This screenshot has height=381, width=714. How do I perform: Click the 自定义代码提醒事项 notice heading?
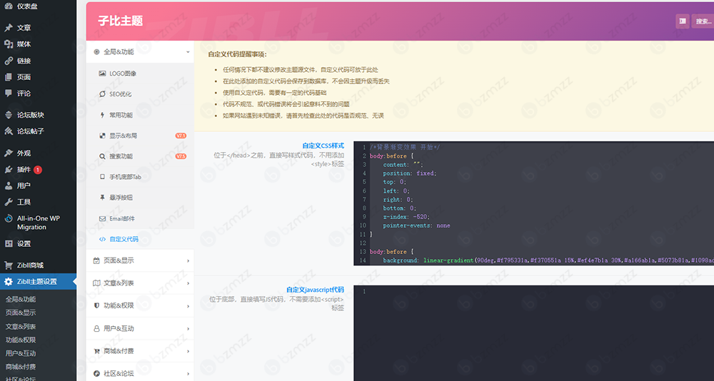[x=237, y=54]
